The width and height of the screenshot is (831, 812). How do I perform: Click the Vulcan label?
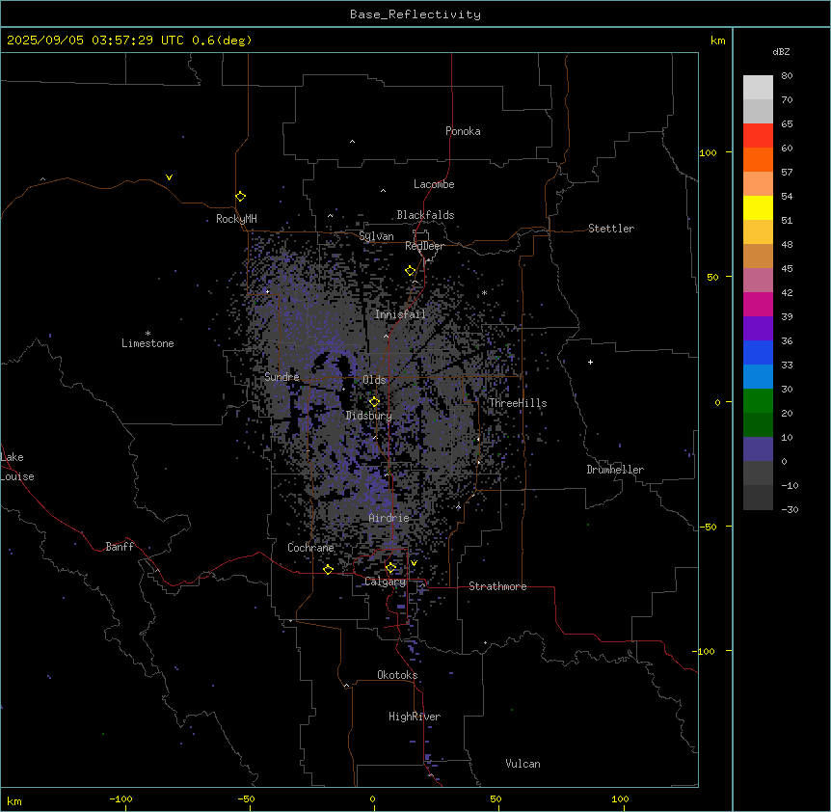(523, 764)
